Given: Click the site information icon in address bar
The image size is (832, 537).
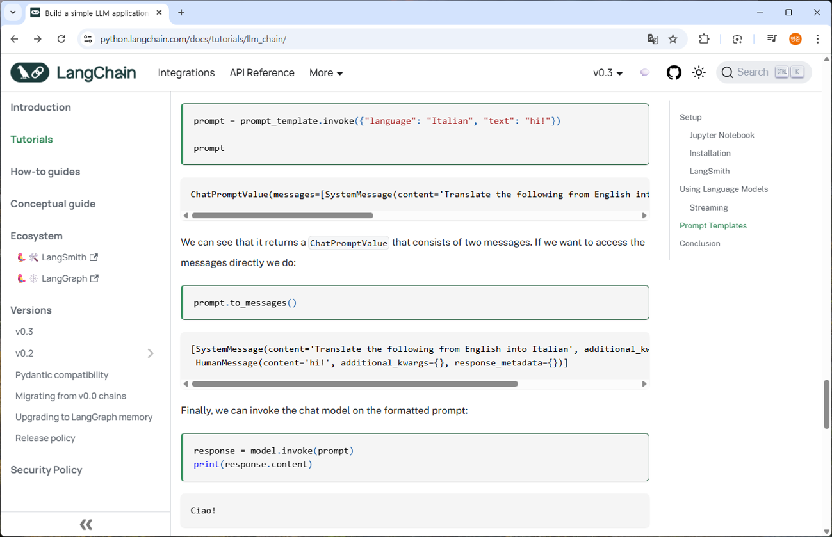Looking at the screenshot, I should pos(88,39).
